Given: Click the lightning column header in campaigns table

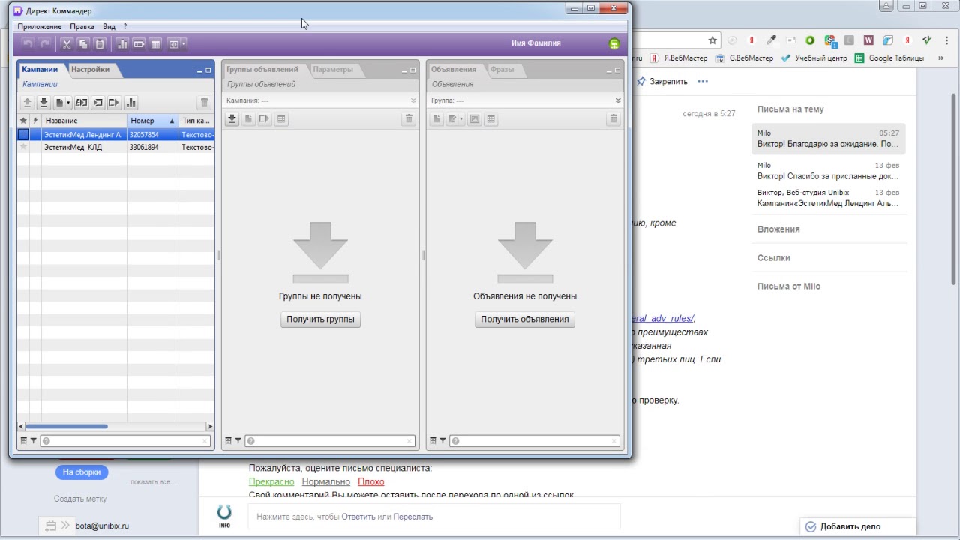Looking at the screenshot, I should point(35,121).
